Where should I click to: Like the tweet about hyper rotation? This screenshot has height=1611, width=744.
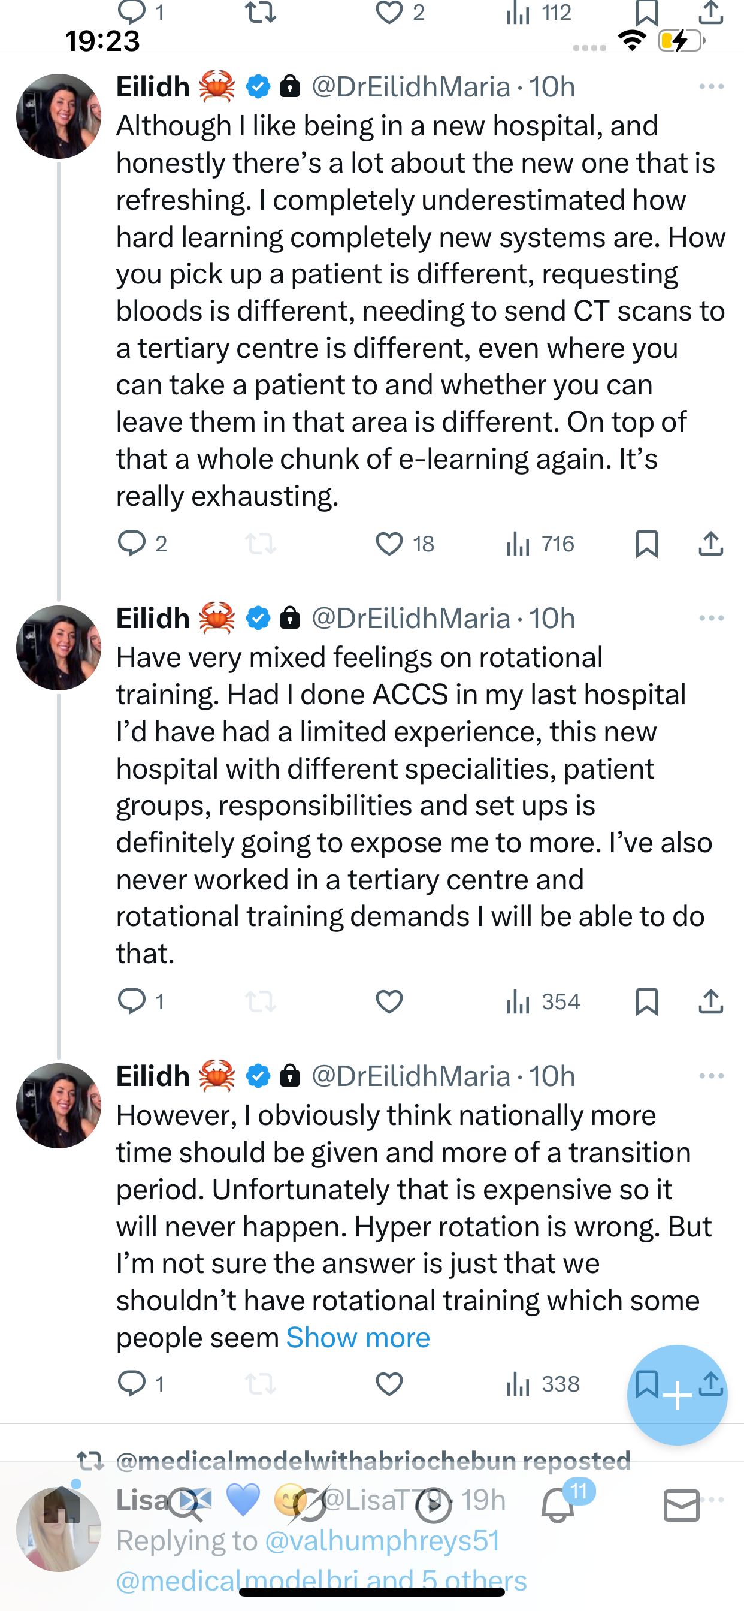click(389, 1384)
